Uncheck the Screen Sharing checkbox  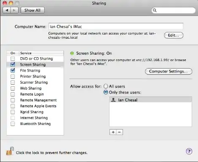[x=13, y=64]
